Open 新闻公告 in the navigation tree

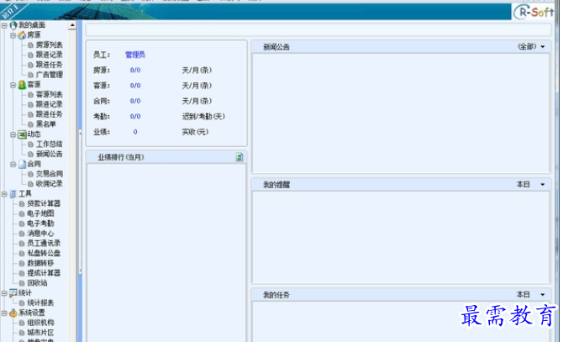(x=50, y=154)
